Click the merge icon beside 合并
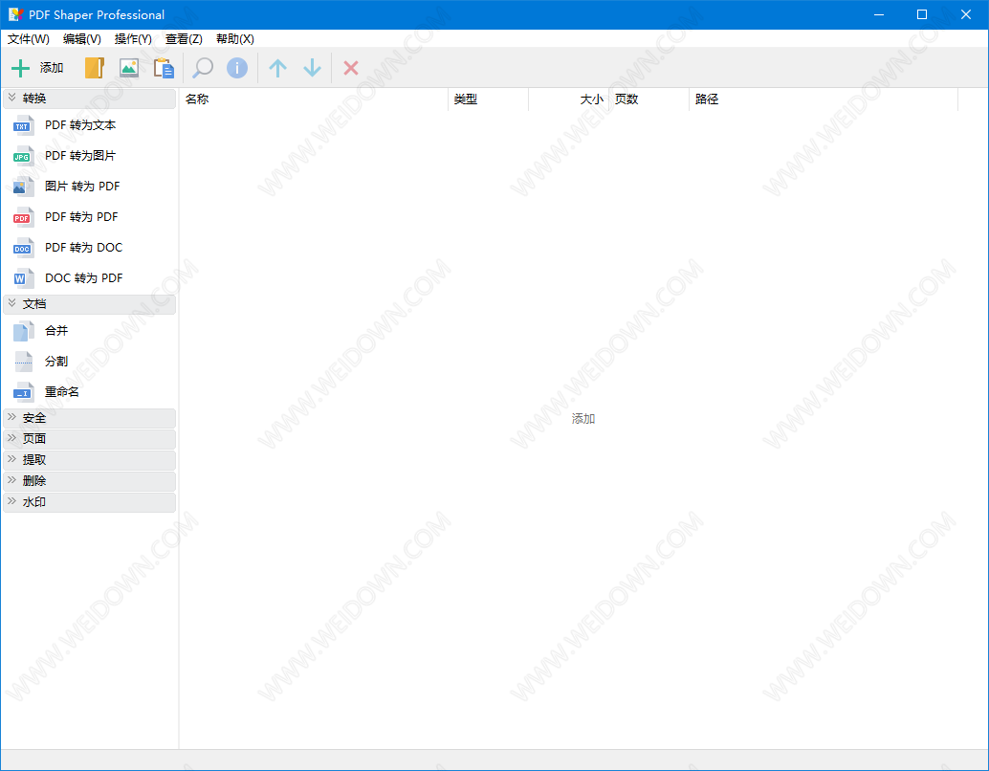Image resolution: width=989 pixels, height=771 pixels. [x=23, y=331]
